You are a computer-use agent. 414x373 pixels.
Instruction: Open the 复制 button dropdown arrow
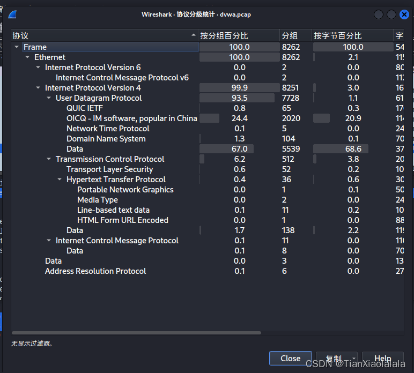point(354,358)
